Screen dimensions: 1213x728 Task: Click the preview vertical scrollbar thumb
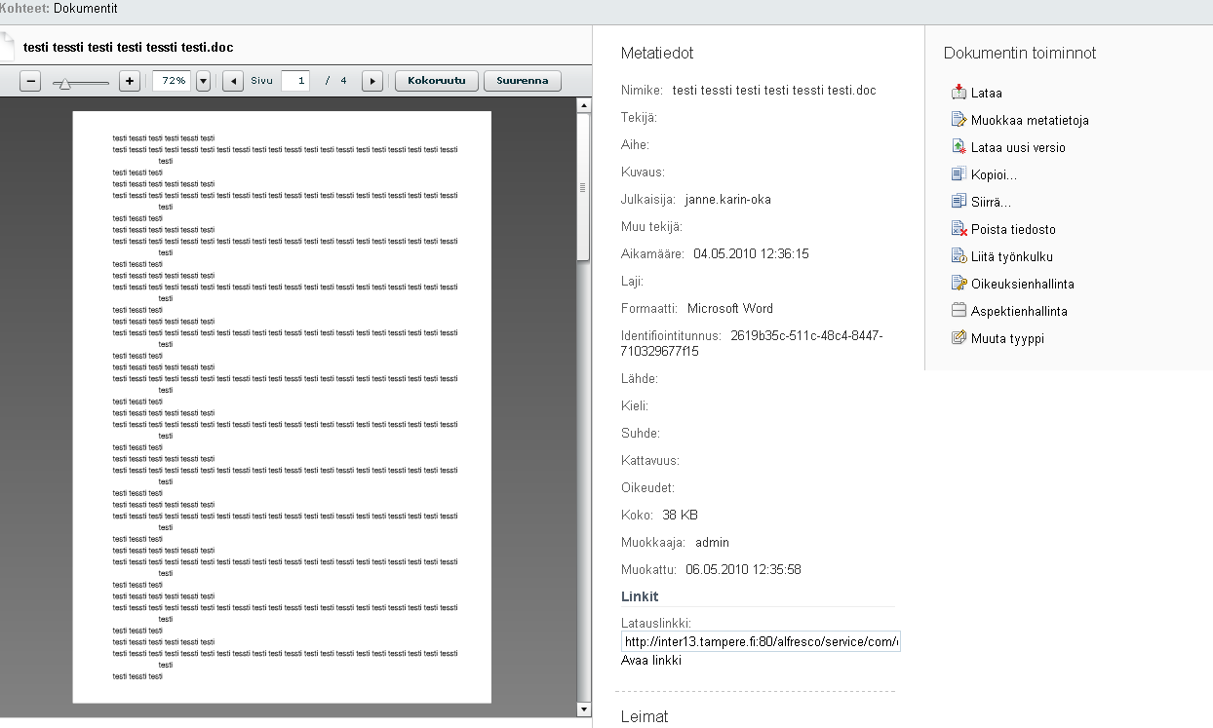584,187
